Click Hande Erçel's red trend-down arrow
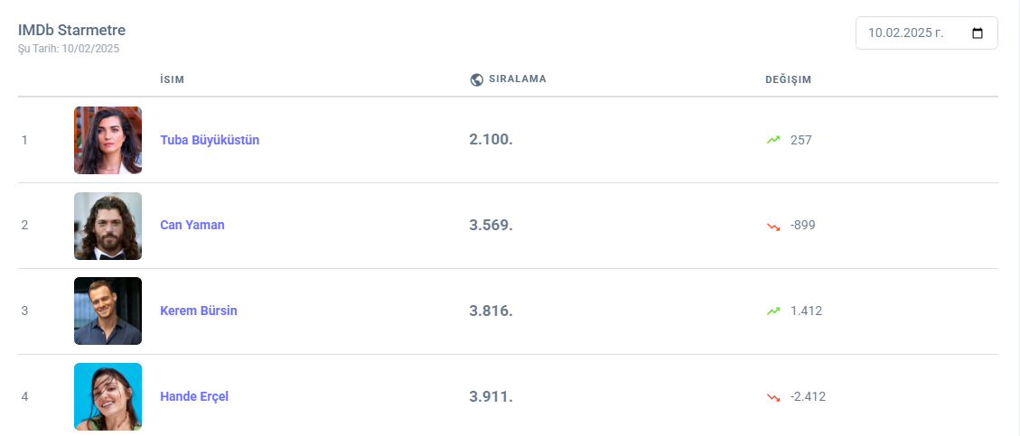Viewport: 1020px width, 436px height. pos(773,396)
